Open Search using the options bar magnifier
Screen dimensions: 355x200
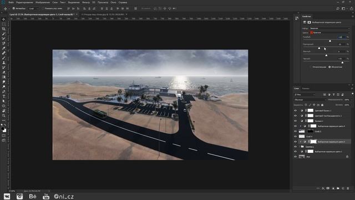click(x=338, y=8)
